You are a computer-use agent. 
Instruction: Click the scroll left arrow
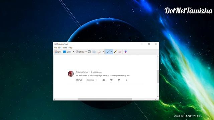(55, 99)
